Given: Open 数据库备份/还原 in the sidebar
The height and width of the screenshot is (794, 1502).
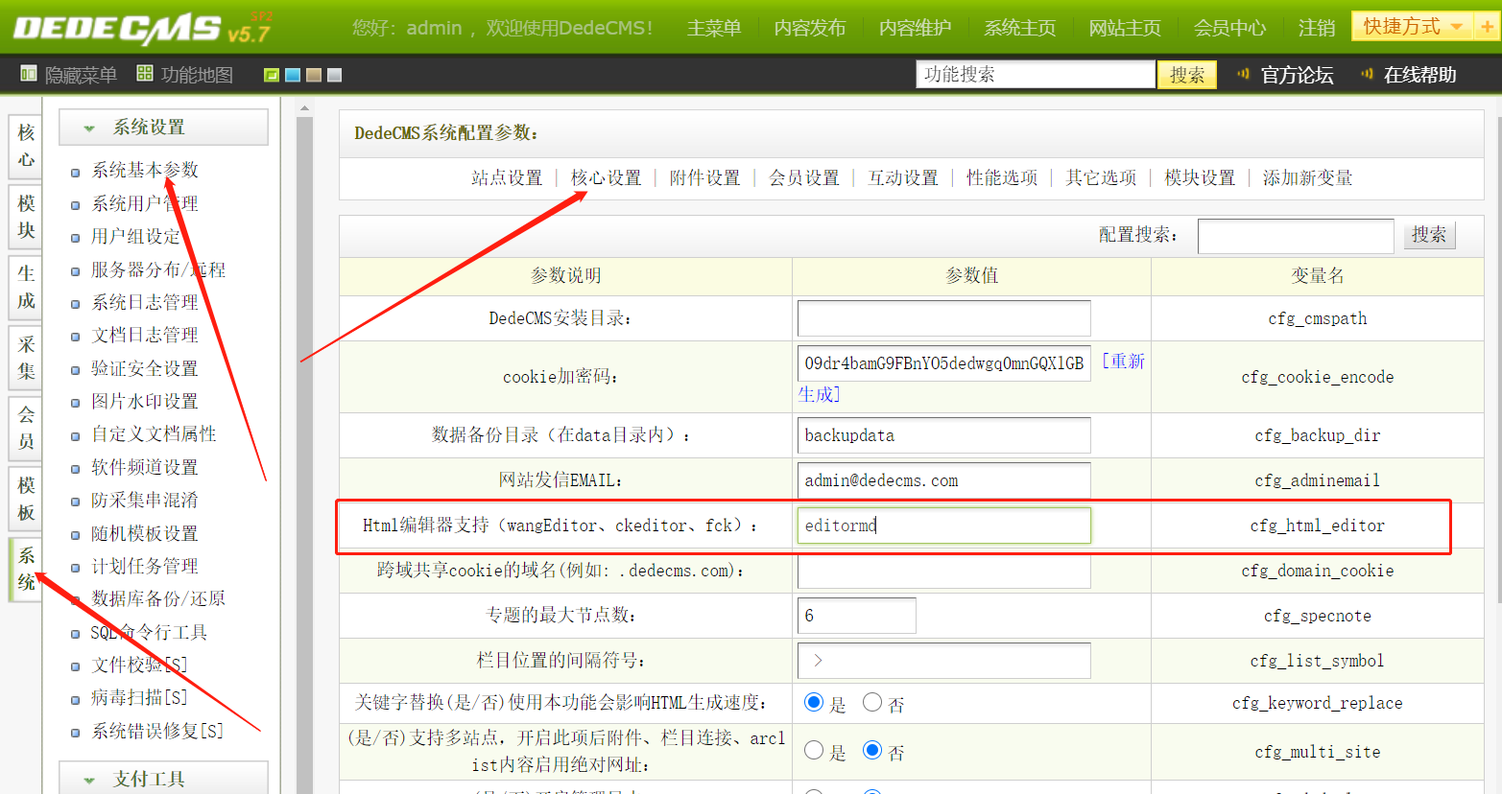Looking at the screenshot, I should (158, 598).
